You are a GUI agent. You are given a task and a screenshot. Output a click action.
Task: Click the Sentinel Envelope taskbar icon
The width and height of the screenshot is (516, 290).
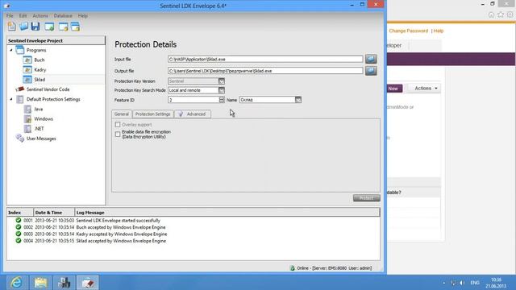88,283
